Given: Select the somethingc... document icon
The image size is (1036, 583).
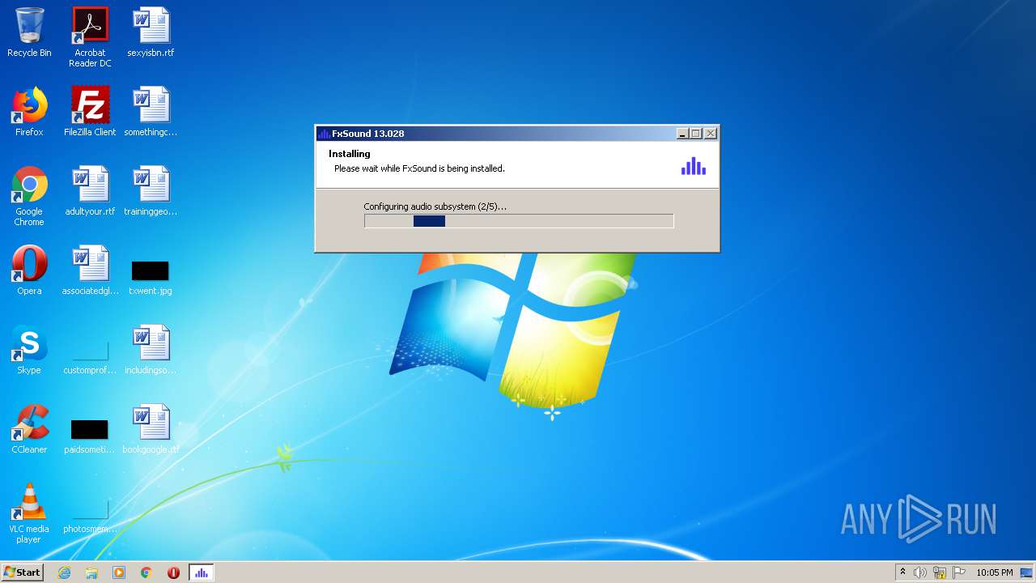Looking at the screenshot, I should coord(151,112).
